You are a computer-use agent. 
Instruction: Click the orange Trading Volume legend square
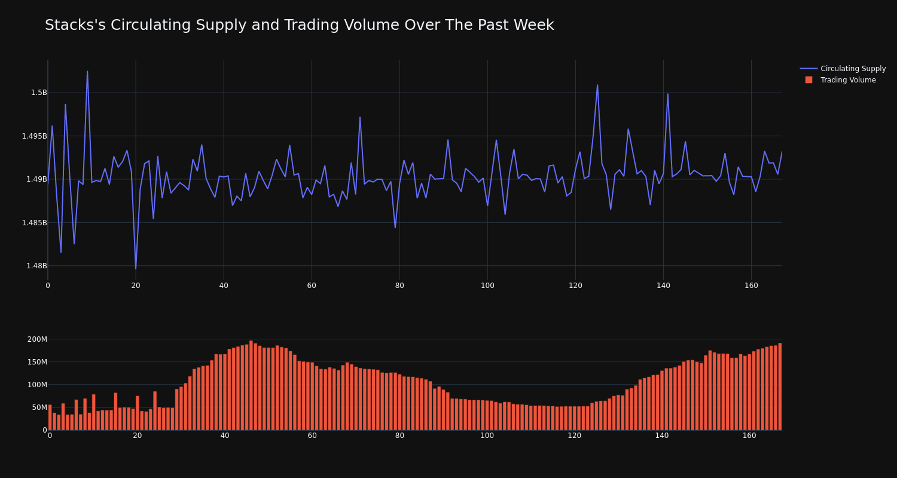[808, 80]
